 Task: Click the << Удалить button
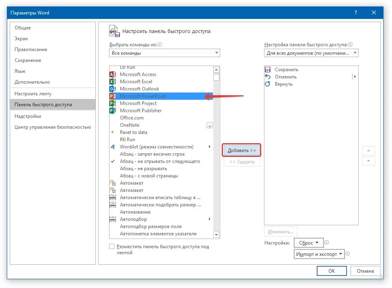click(242, 162)
